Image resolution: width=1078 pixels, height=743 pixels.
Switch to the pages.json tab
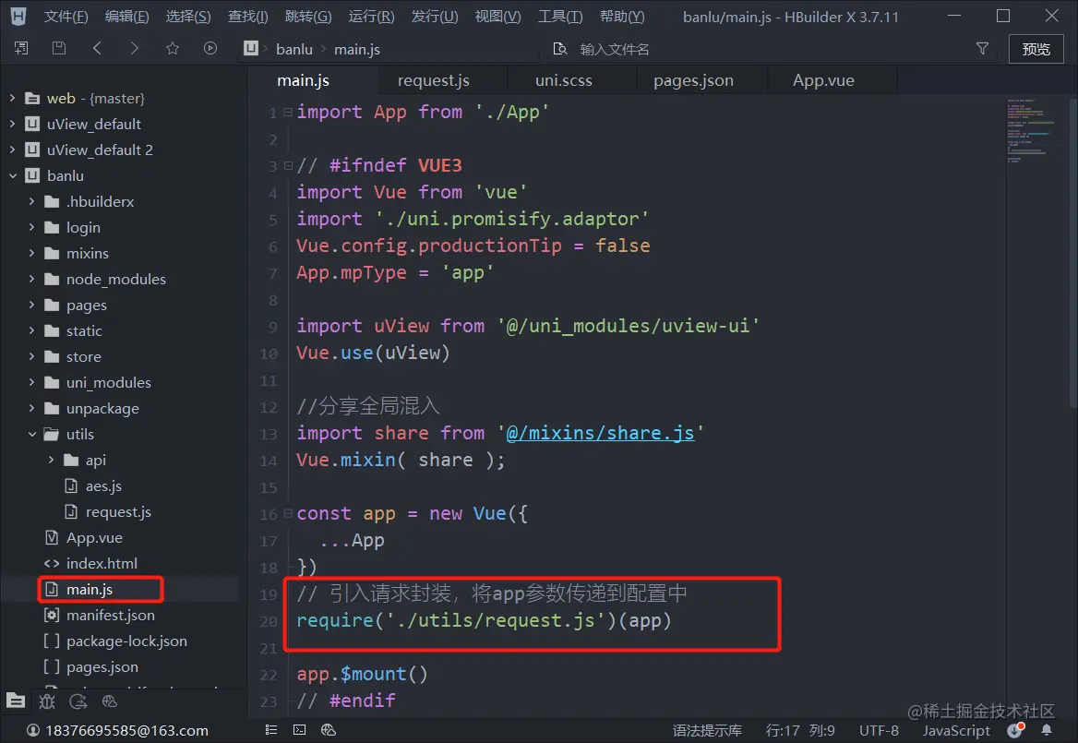694,80
